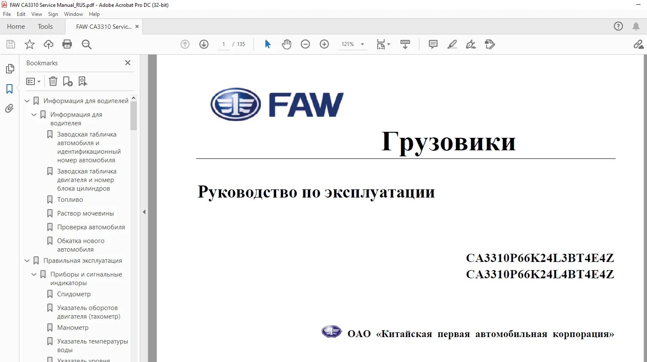647x362 pixels.
Task: Collapse 'Правильная эксплуатация' bookmark
Action: [27, 261]
